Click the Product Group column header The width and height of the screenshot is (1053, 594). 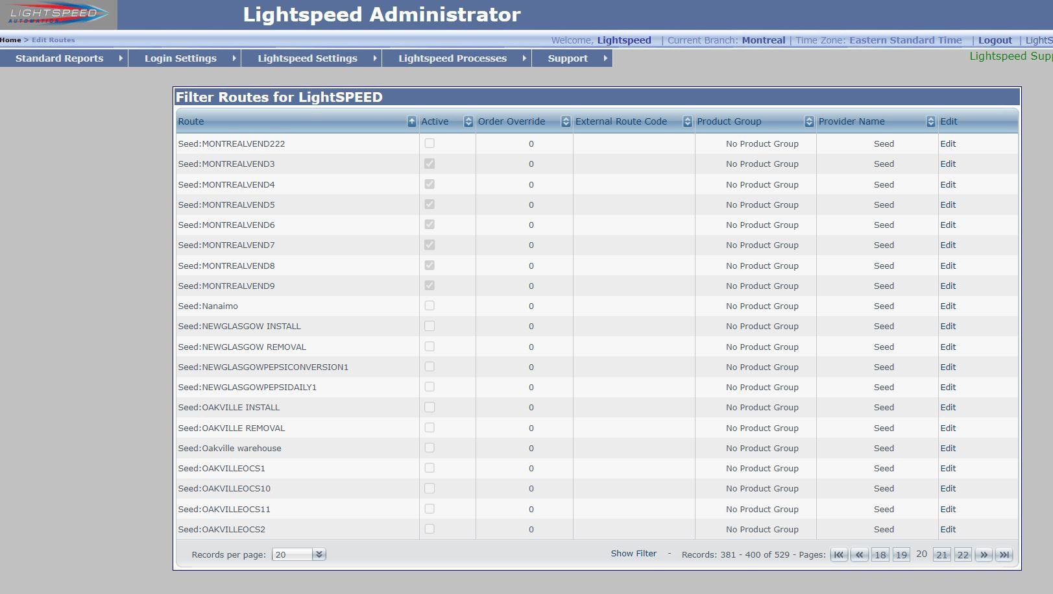(729, 121)
